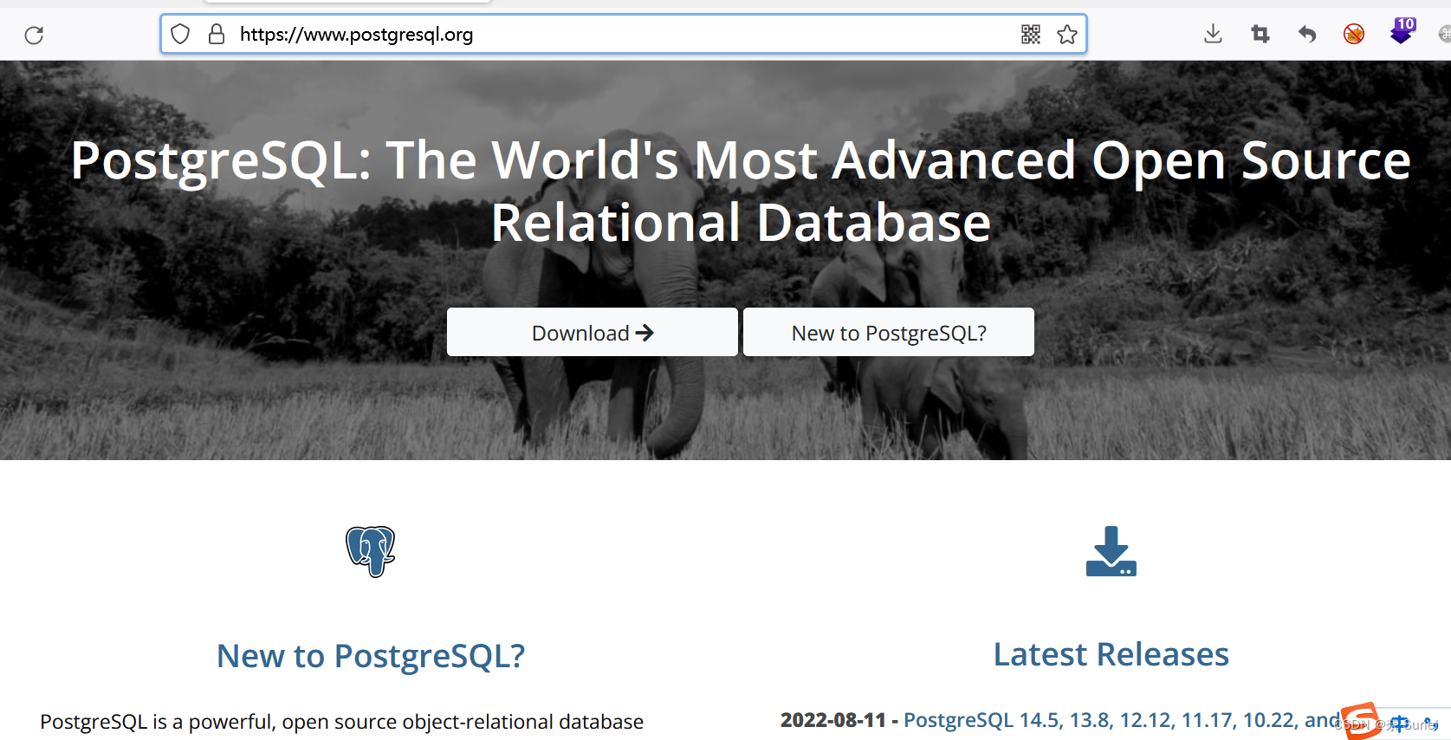The height and width of the screenshot is (740, 1451).
Task: Focus the address bar URL field
Action: click(624, 35)
